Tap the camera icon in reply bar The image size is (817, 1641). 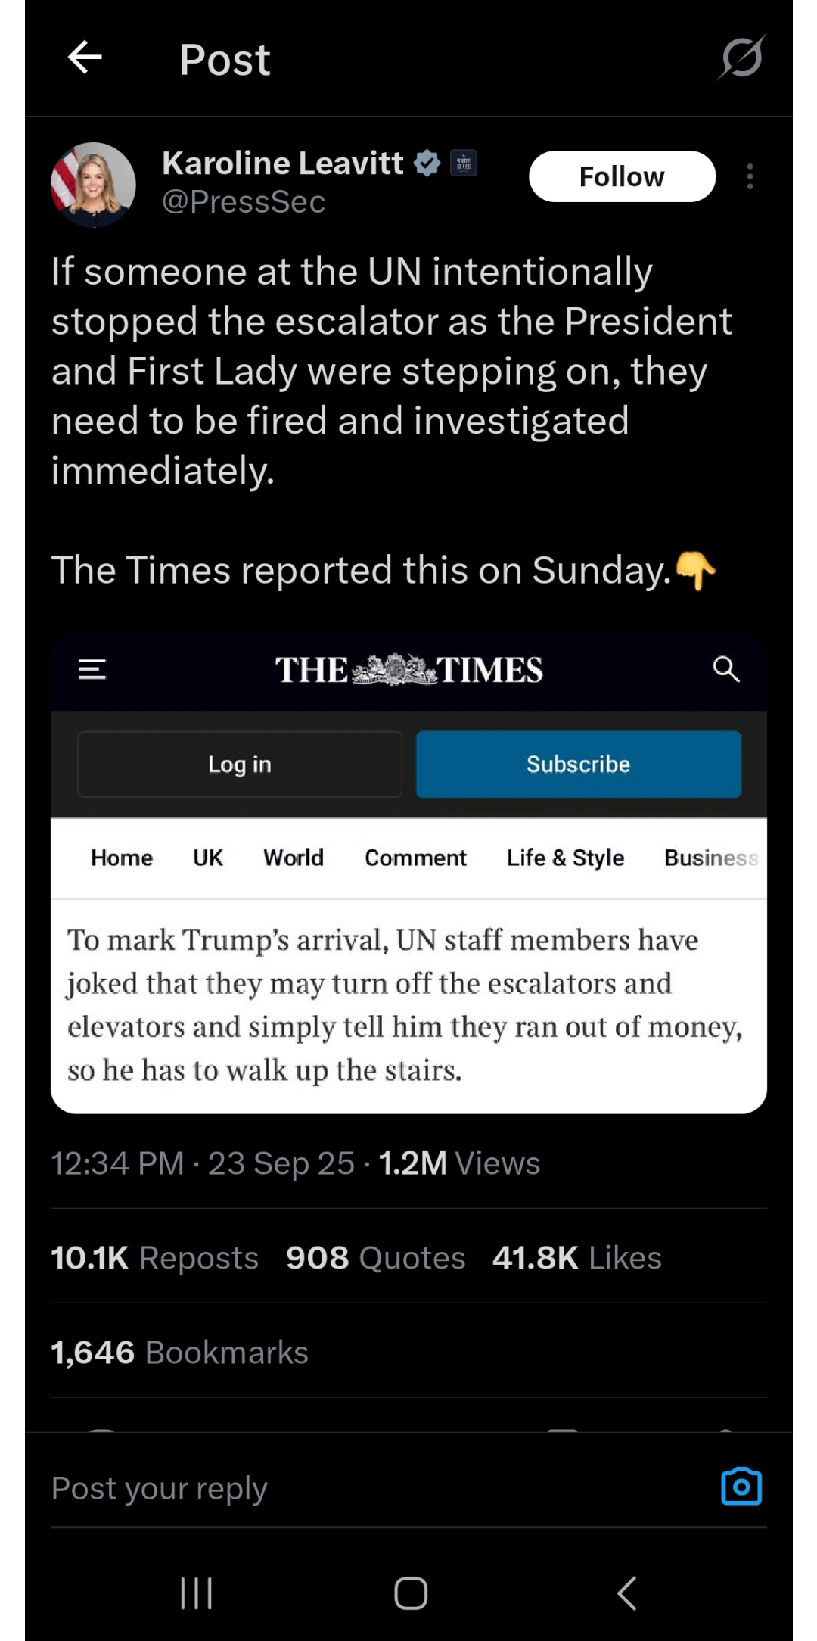click(x=741, y=1487)
